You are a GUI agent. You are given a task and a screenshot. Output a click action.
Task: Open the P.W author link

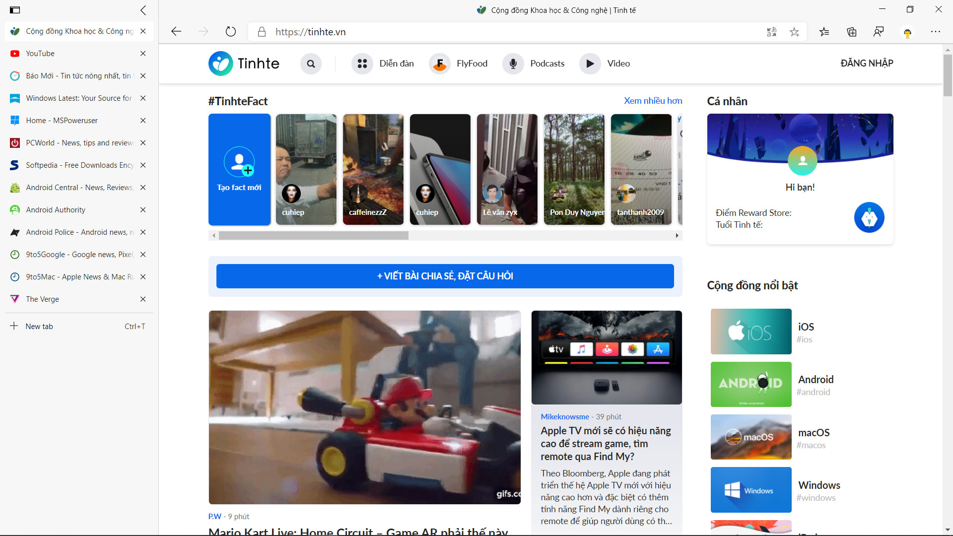click(214, 517)
